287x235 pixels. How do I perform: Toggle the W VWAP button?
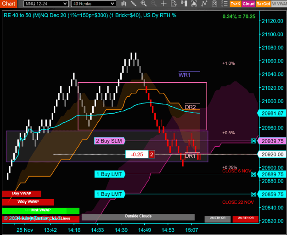[x=279, y=4]
